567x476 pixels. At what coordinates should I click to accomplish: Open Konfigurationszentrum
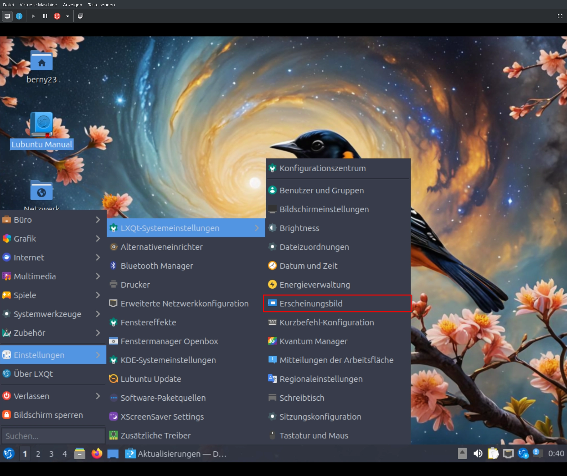[338, 168]
